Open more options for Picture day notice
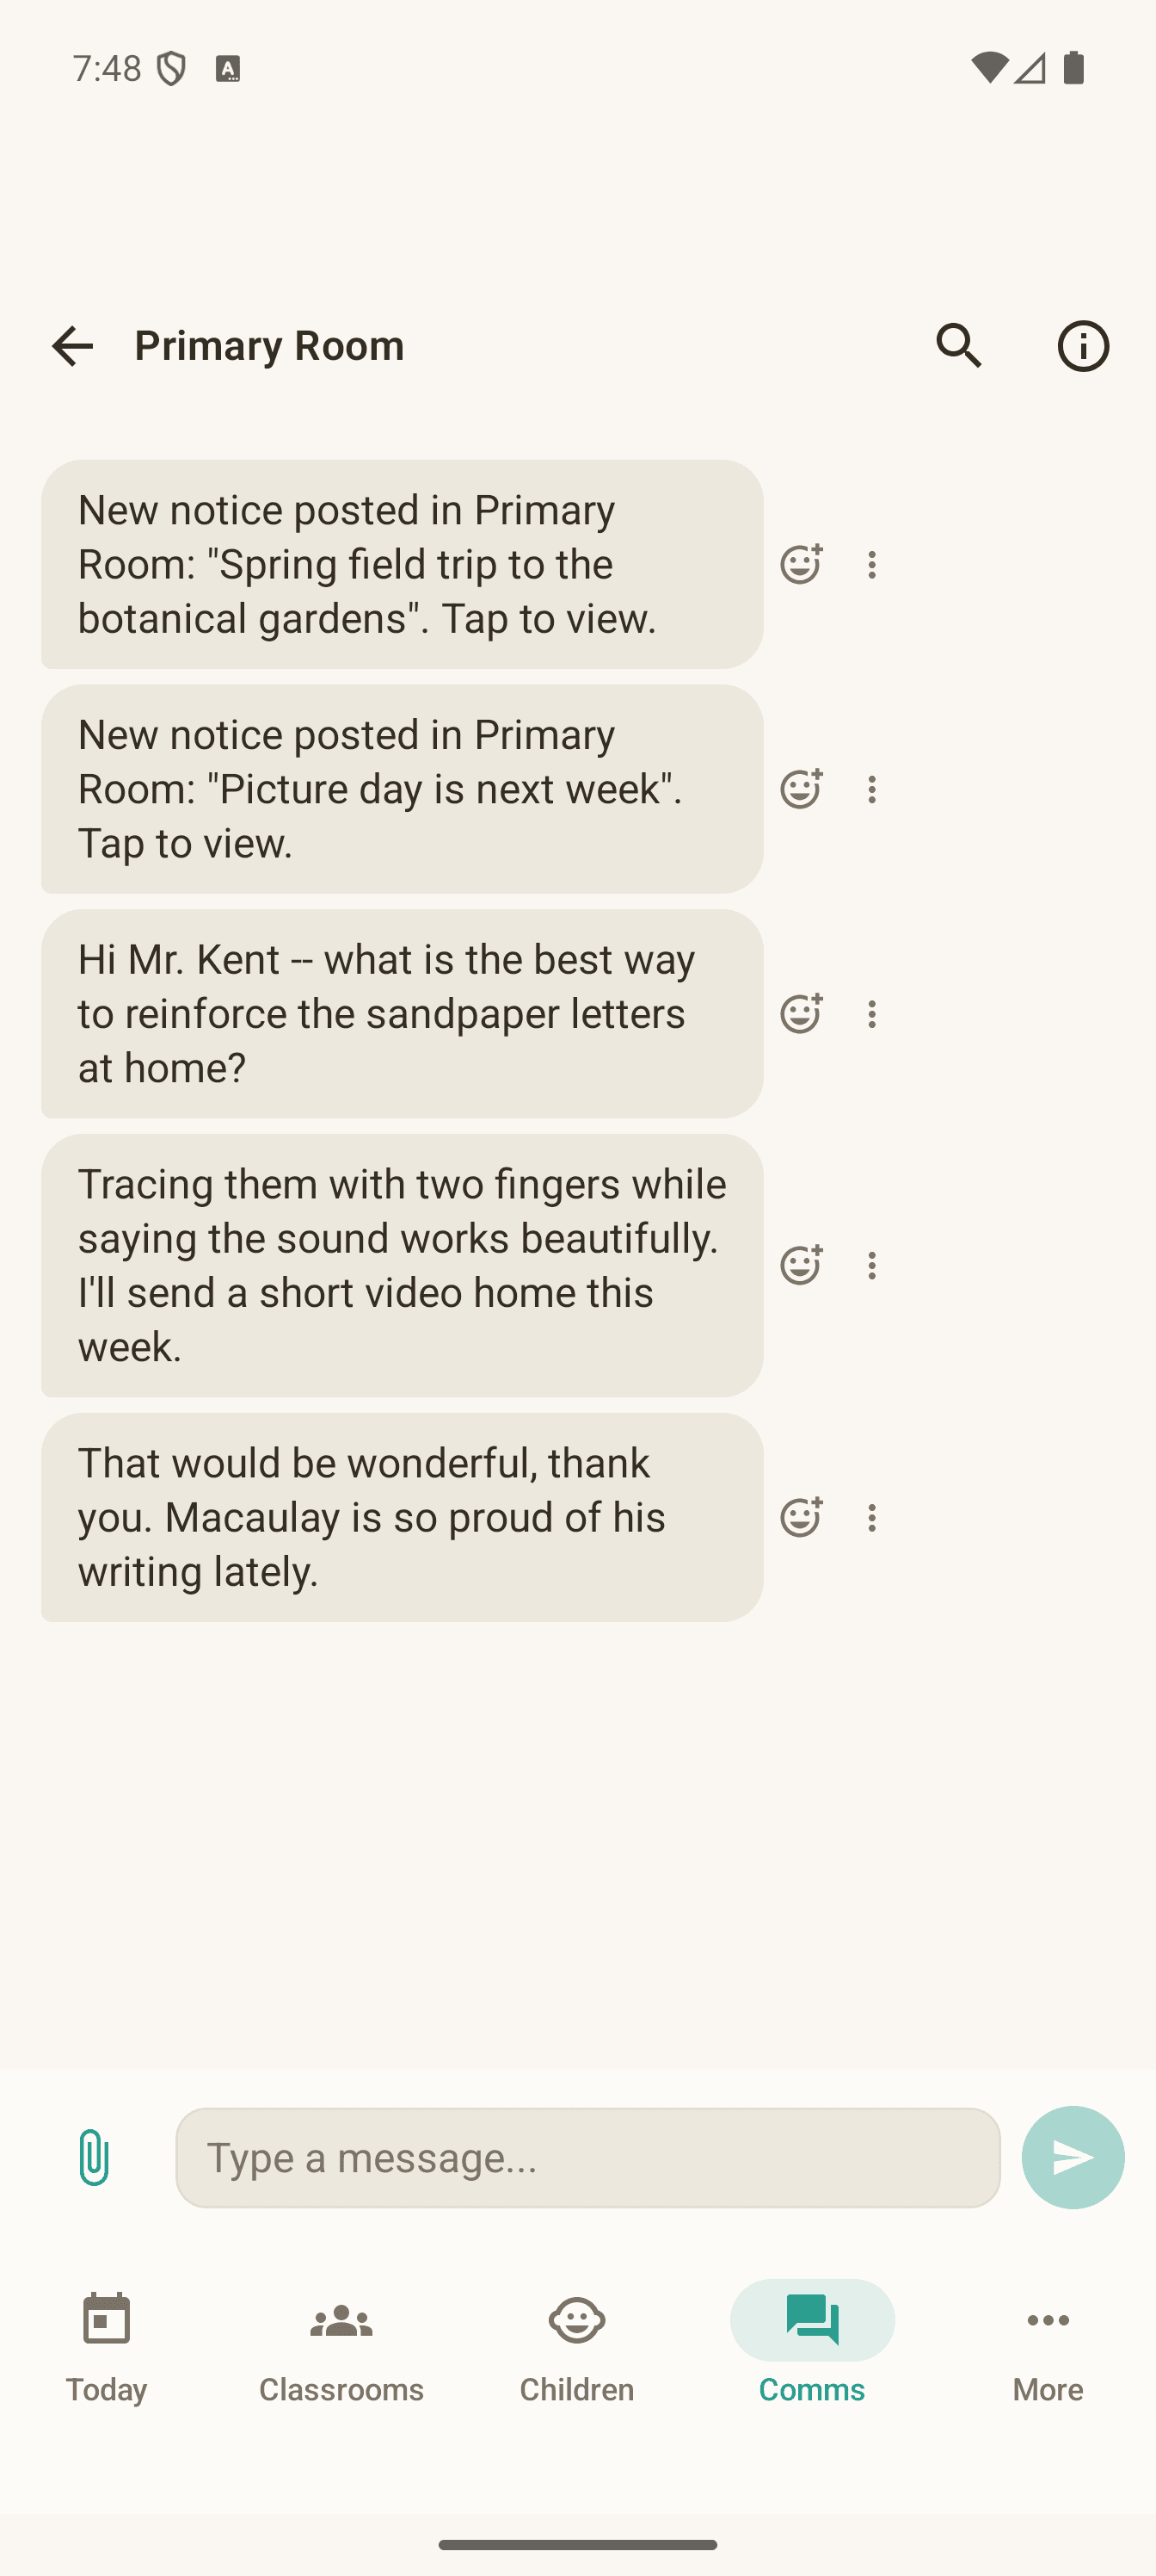1156x2576 pixels. click(x=872, y=790)
